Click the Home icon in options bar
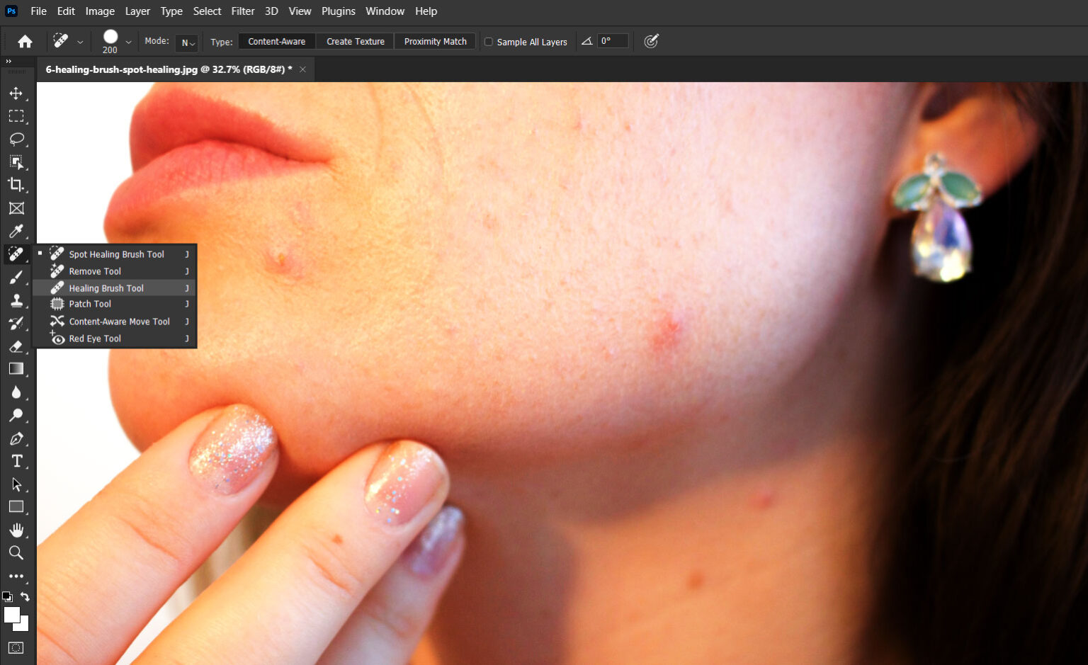 coord(25,42)
